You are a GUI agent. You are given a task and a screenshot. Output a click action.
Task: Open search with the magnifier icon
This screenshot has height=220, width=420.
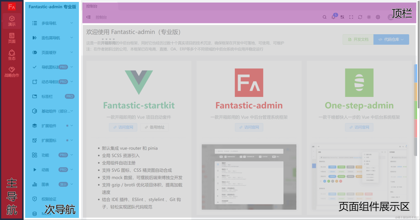click(x=324, y=17)
